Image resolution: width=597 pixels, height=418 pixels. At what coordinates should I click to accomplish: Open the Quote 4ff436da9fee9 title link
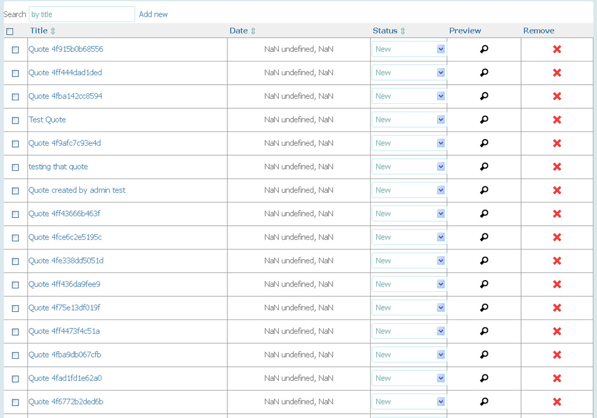click(64, 284)
